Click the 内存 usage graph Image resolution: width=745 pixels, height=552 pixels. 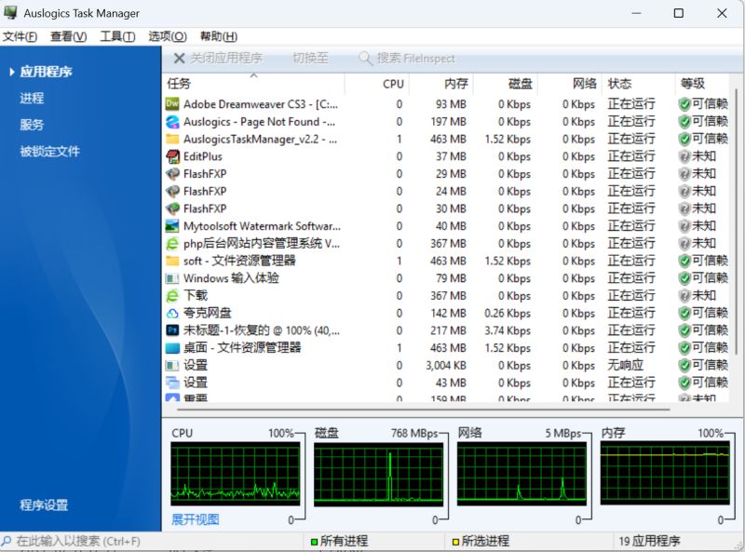point(665,473)
